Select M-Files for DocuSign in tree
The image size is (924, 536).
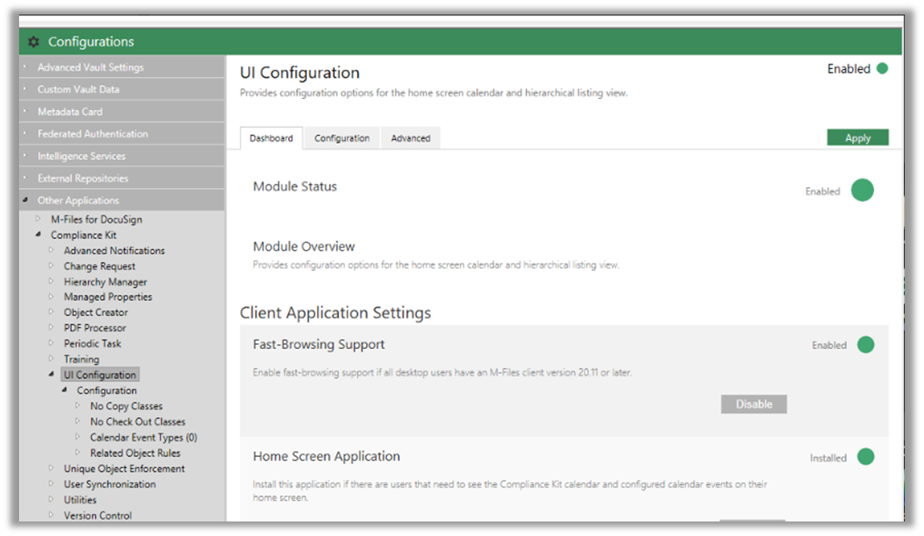pos(96,219)
